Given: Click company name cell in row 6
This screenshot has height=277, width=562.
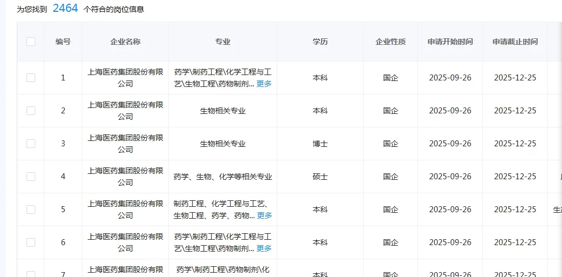Looking at the screenshot, I should [x=126, y=242].
